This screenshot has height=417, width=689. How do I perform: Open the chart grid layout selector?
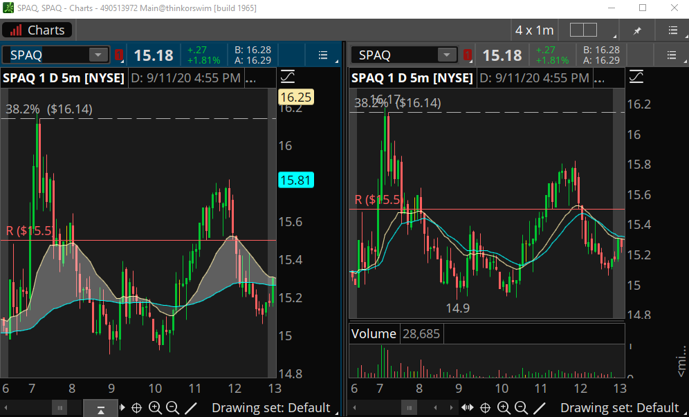click(583, 30)
